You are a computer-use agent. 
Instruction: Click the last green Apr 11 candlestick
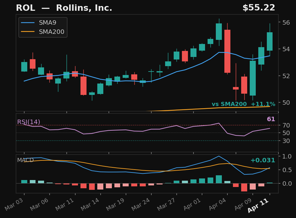click(x=270, y=41)
